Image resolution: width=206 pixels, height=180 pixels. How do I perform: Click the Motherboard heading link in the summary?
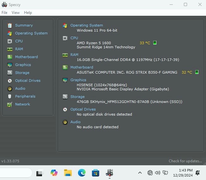(x=82, y=67)
